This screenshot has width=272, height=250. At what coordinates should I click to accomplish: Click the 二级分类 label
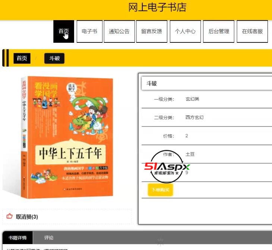(164, 118)
